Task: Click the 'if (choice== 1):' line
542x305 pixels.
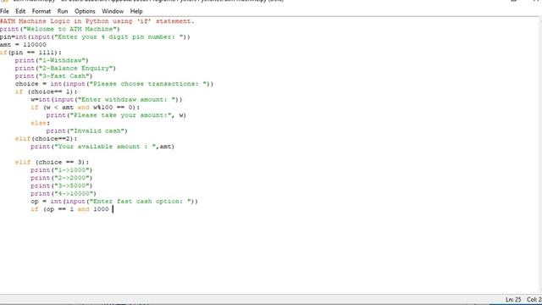Action: pos(47,91)
